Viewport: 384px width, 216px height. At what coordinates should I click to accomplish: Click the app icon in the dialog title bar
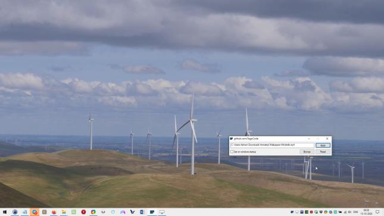232,139
